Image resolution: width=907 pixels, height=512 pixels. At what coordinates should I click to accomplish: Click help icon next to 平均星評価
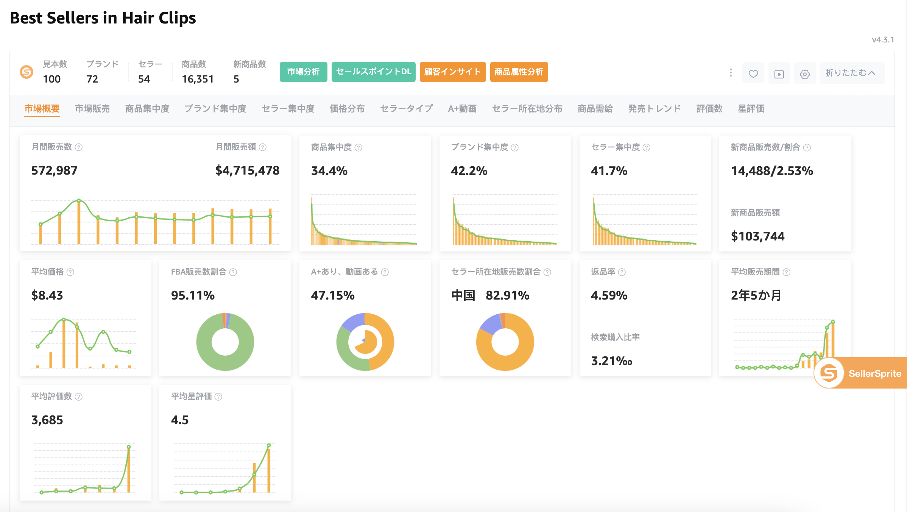point(218,396)
